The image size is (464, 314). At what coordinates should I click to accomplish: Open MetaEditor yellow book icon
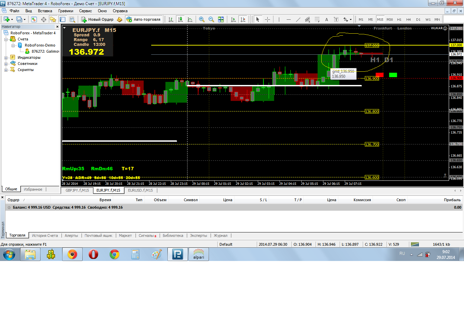point(120,19)
